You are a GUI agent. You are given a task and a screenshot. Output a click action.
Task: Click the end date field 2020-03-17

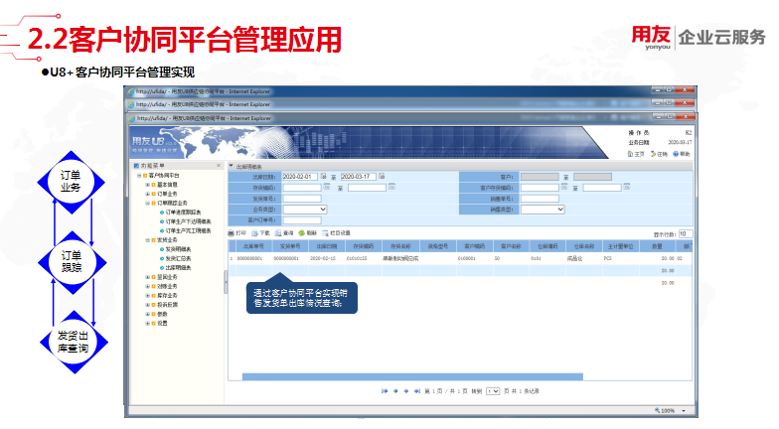click(x=358, y=177)
